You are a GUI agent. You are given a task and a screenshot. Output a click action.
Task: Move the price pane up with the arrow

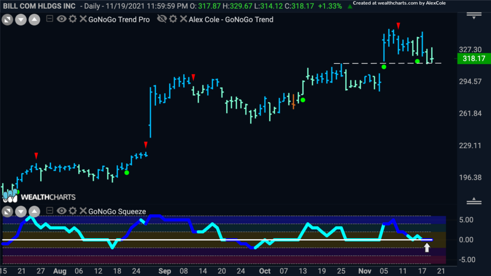click(35, 20)
